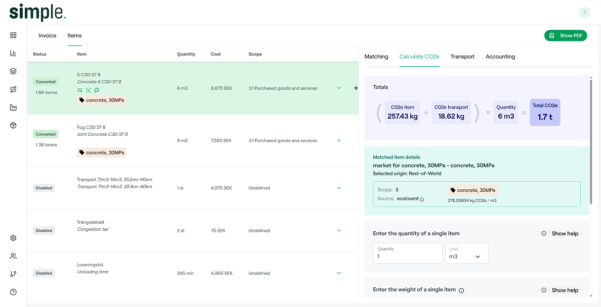Toggle Disabled status on Trängselskatt row
Screen dimensions: 601x307
tap(44, 230)
